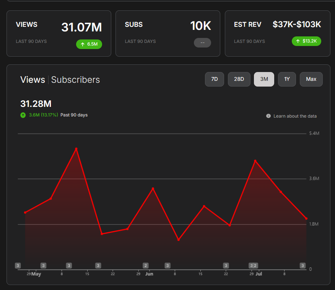Switch to the Views chart tab
The height and width of the screenshot is (290, 335).
pyautogui.click(x=33, y=80)
